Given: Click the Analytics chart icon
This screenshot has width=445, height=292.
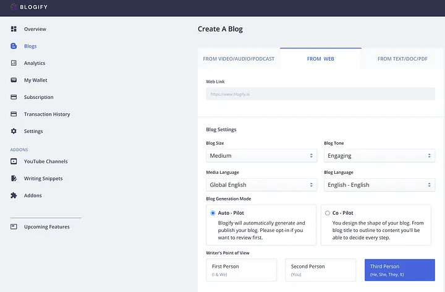Looking at the screenshot, I should pos(14,63).
